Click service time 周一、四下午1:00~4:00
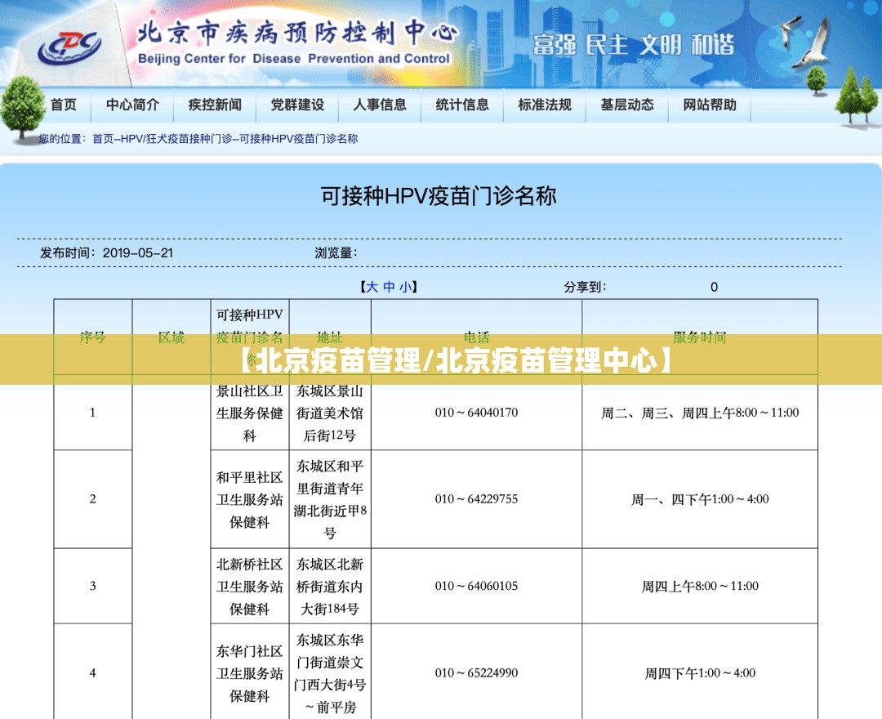This screenshot has height=719, width=882. pos(700,499)
